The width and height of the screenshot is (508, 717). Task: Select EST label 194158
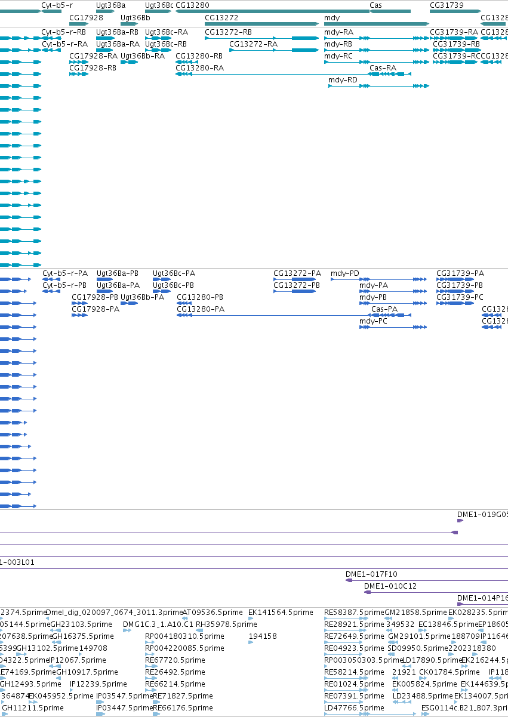tap(263, 636)
